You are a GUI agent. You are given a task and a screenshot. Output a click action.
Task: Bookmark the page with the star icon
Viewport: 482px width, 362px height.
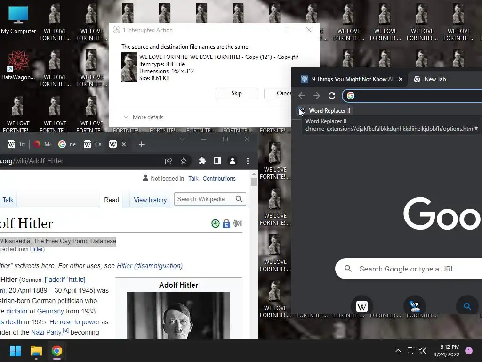184,161
